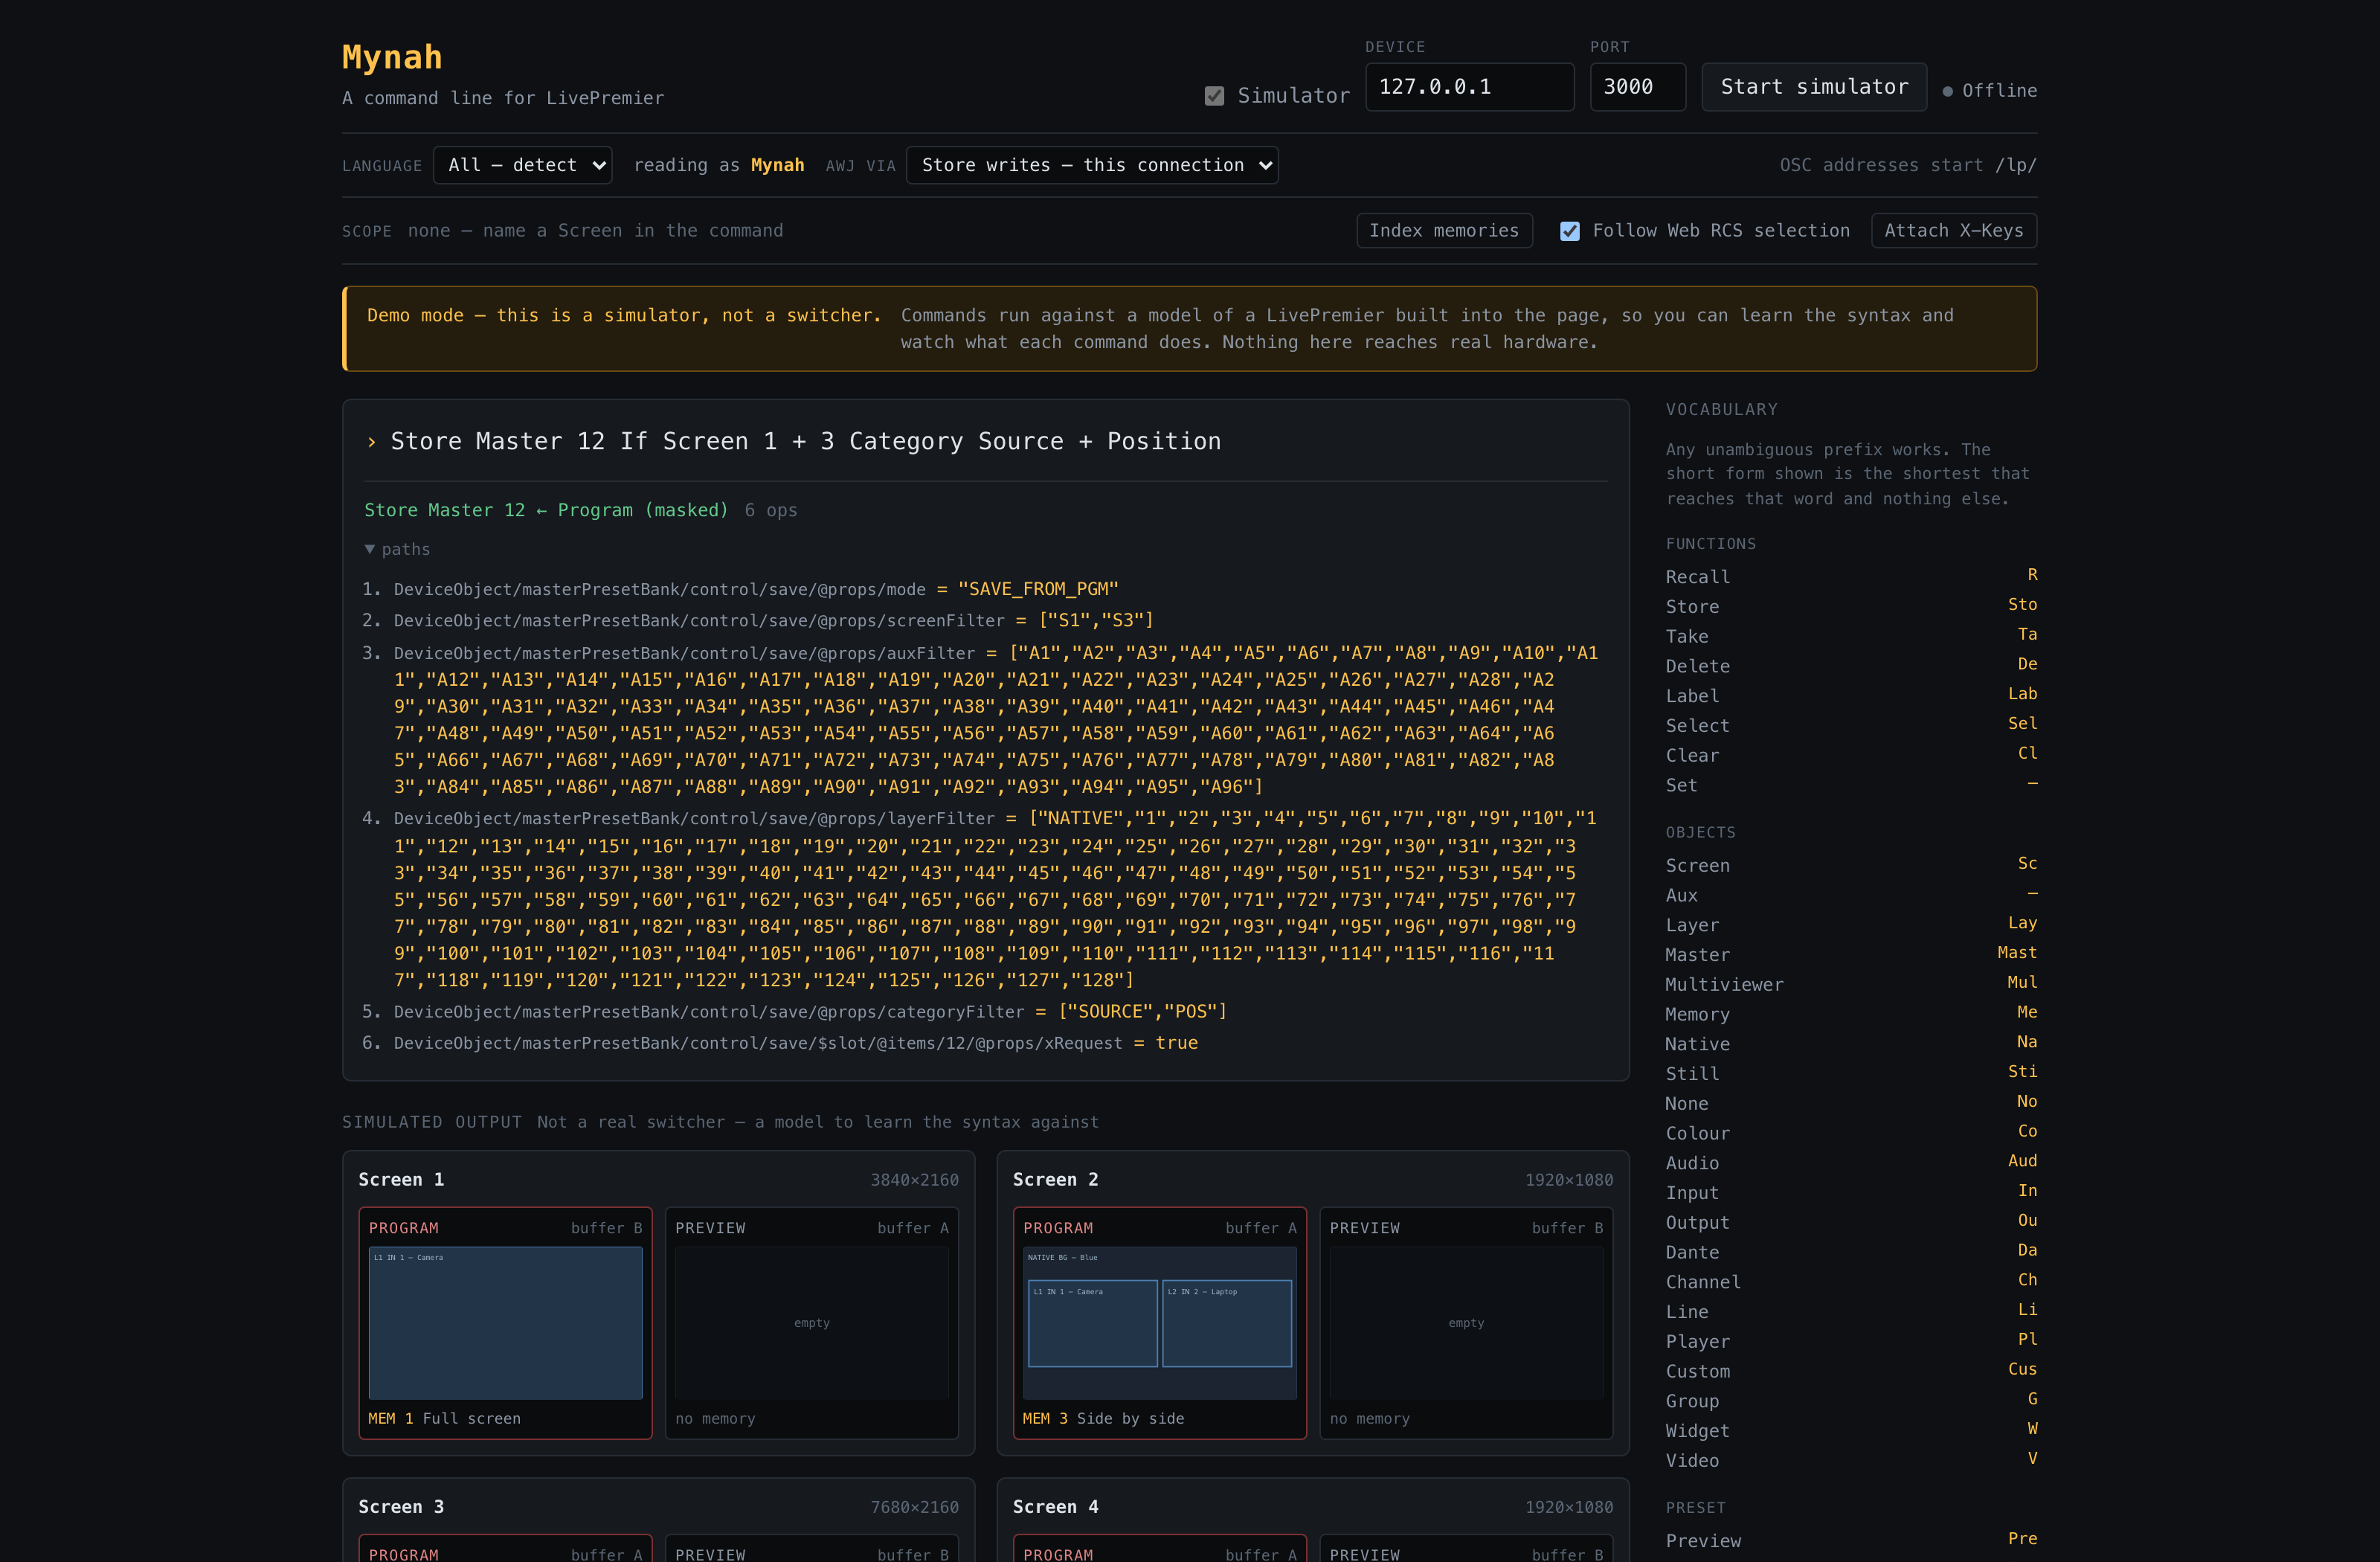Click path line 1 'SAVE_FROM_PGM' entry
This screenshot has height=1562, width=2380.
pos(756,589)
